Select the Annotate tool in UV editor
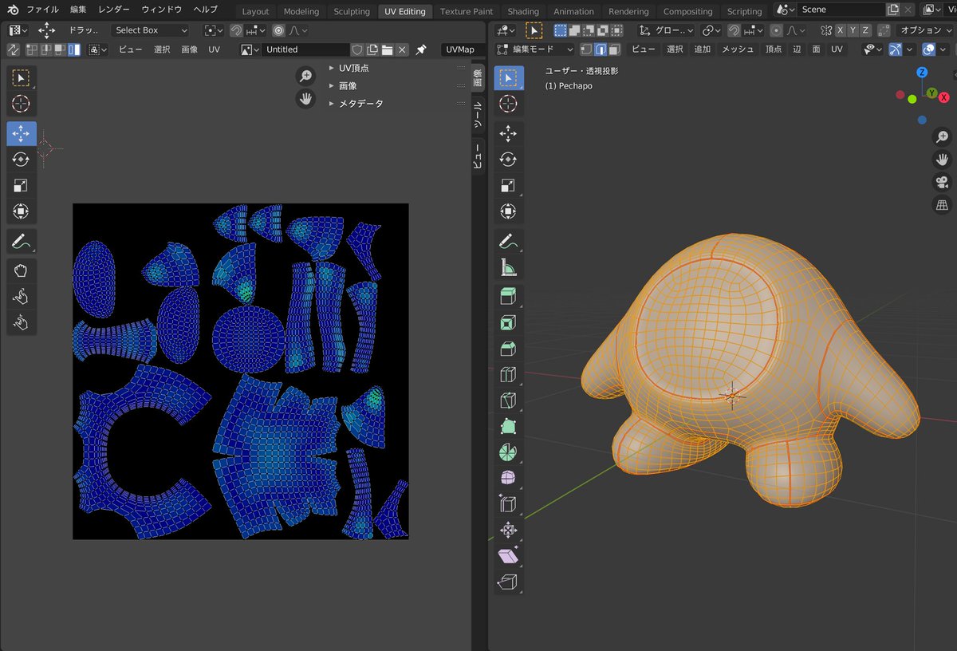This screenshot has width=957, height=651. coord(22,241)
